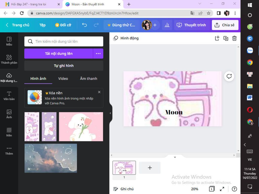The height and width of the screenshot is (194, 259).
Task: Switch to Hỏi đáp 247 browser tab
Action: [31, 4]
